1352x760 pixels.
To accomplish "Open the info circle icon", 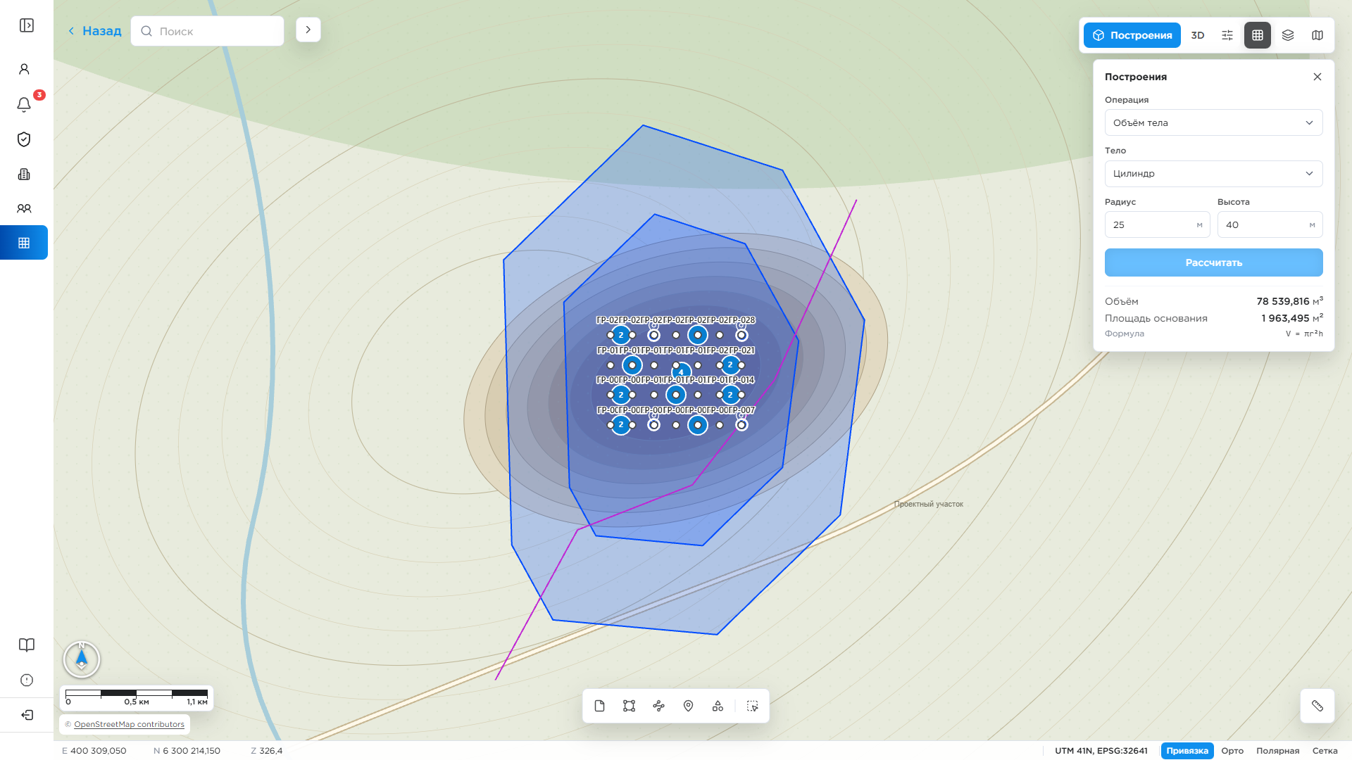I will point(27,680).
